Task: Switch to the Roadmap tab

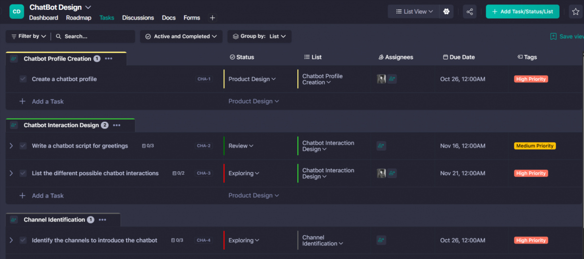Action: click(x=78, y=18)
